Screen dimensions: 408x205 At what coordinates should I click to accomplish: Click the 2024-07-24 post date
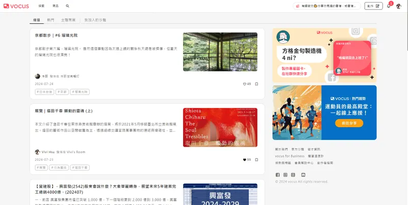point(44,84)
